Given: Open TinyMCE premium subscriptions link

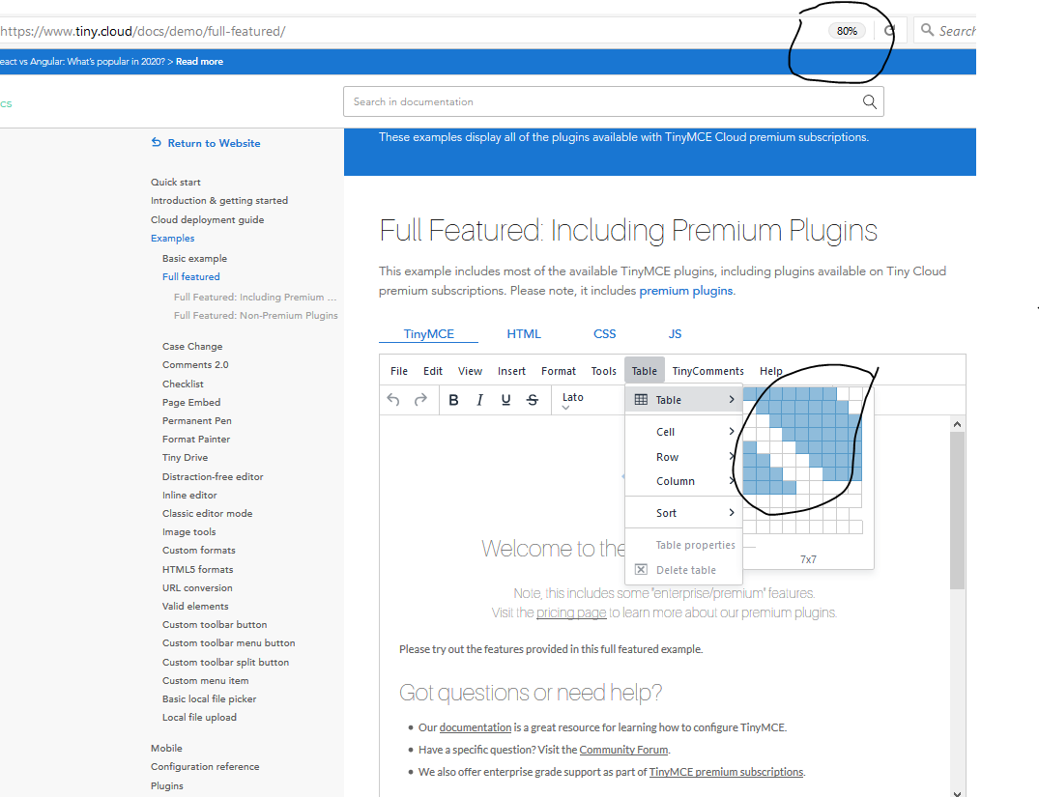Looking at the screenshot, I should (726, 772).
